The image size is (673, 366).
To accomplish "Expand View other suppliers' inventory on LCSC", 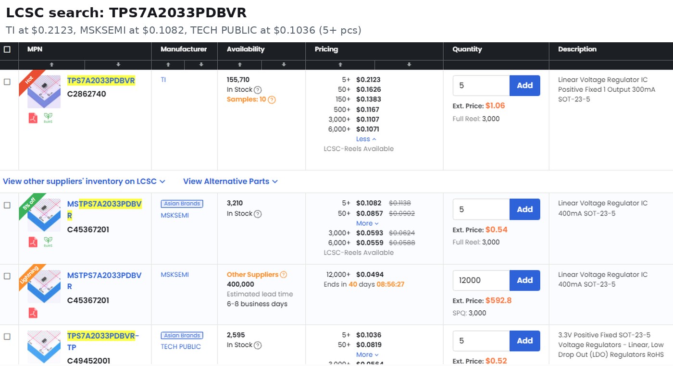I will [x=84, y=182].
